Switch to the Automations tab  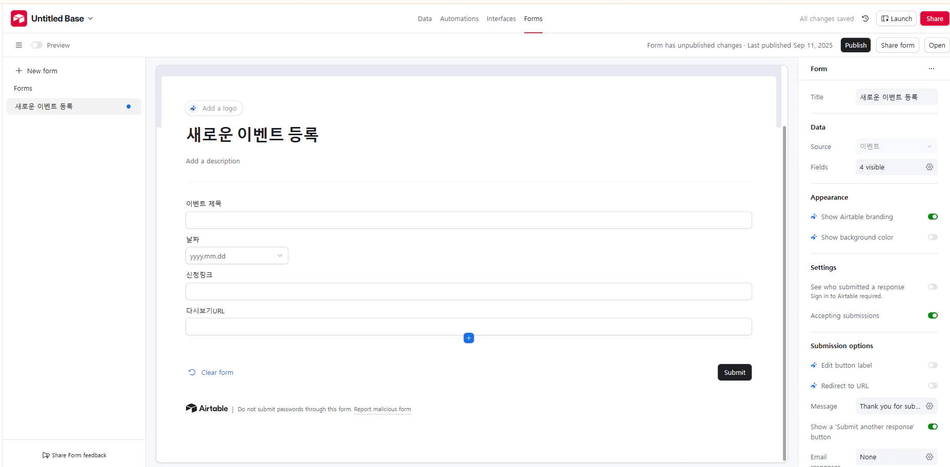click(x=459, y=18)
